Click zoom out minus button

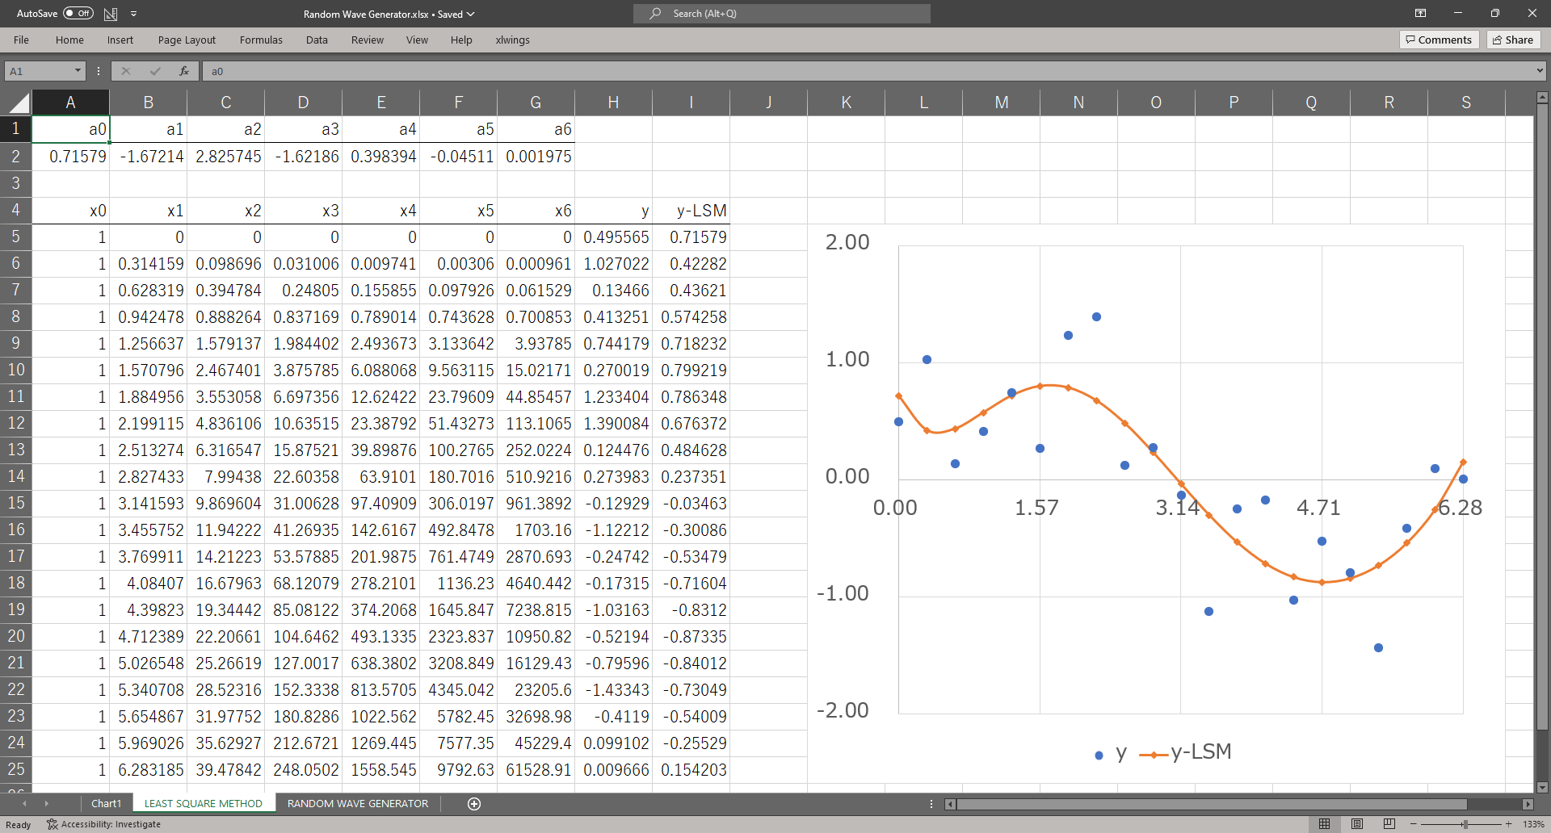pyautogui.click(x=1413, y=824)
